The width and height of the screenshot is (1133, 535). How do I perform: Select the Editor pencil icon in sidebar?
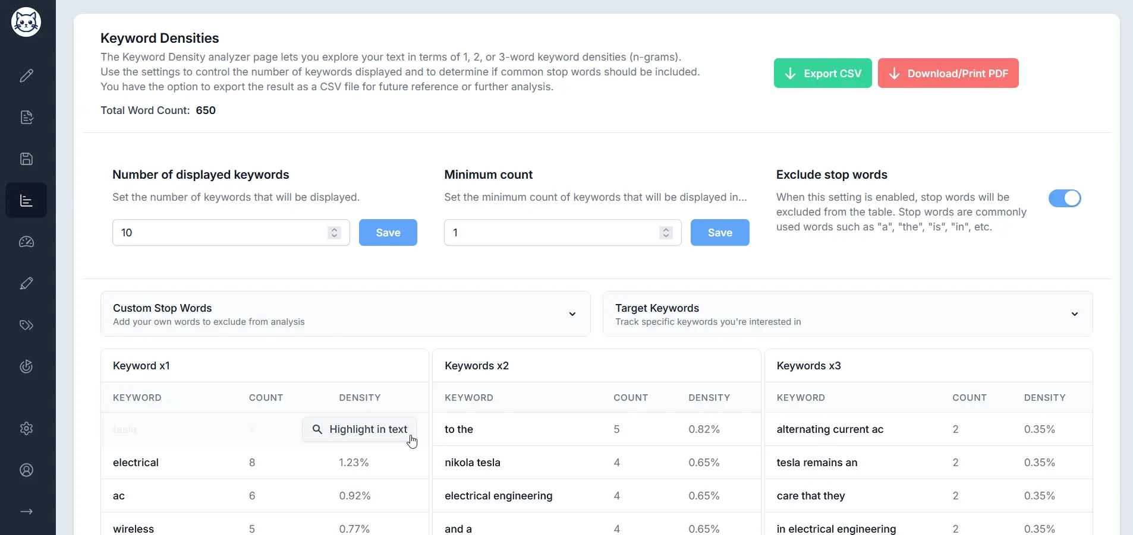click(x=27, y=76)
